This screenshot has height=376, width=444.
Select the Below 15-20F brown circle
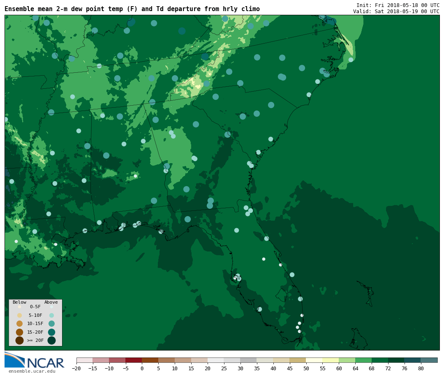tap(20, 332)
